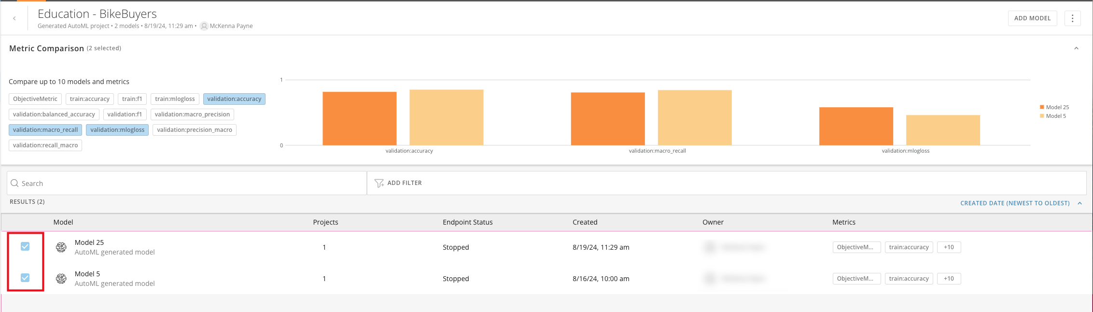Click the Endpoint Status column header
1093x312 pixels.
pos(467,222)
